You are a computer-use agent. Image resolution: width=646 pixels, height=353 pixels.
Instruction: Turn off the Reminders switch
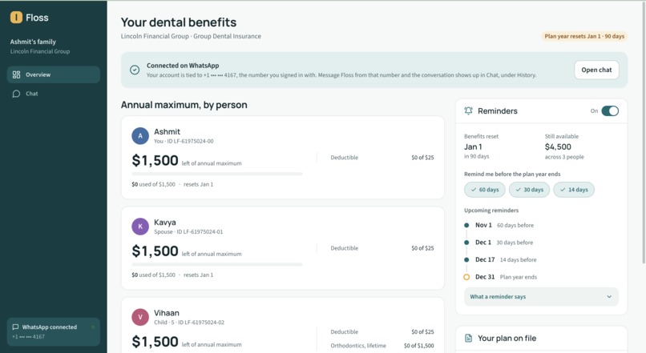[x=610, y=110]
